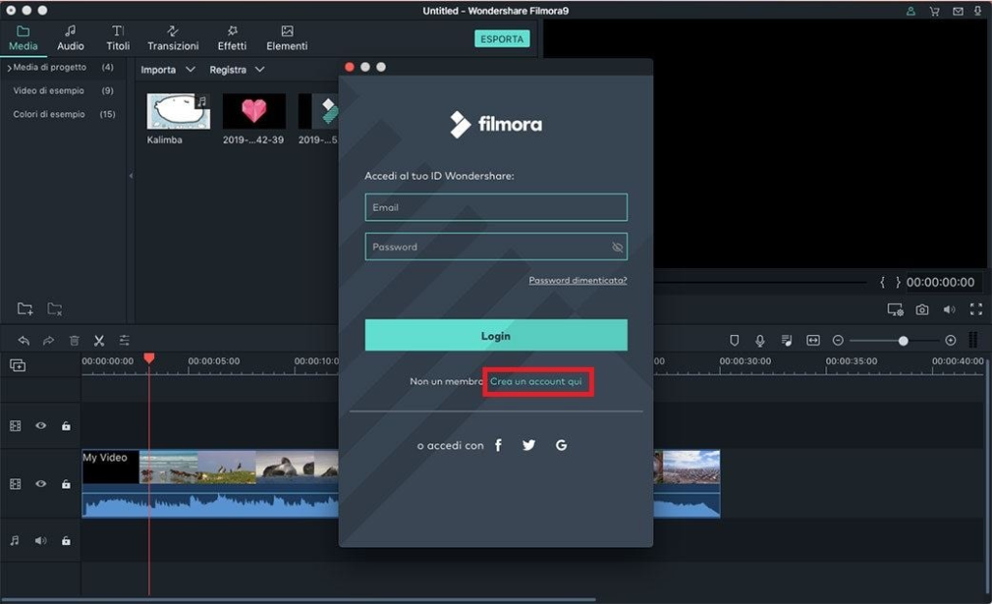Record a voiceover with the microphone icon
Viewport: 992px width, 604px height.
tap(759, 340)
